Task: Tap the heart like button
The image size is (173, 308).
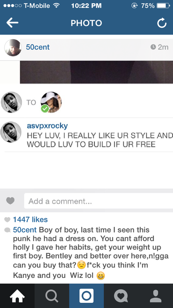Action: click(x=11, y=201)
